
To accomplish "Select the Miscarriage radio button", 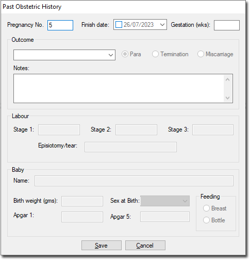I will coord(201,54).
